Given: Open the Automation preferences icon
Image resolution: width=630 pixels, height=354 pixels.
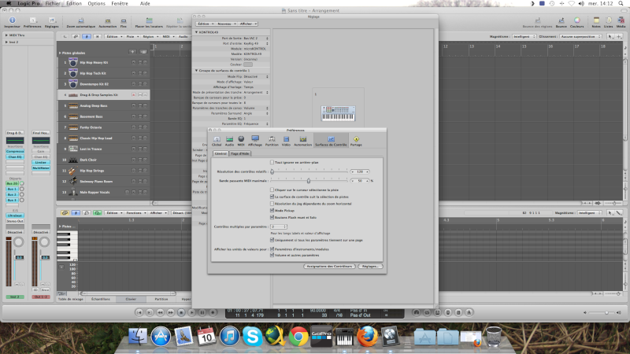Looking at the screenshot, I should pyautogui.click(x=302, y=140).
